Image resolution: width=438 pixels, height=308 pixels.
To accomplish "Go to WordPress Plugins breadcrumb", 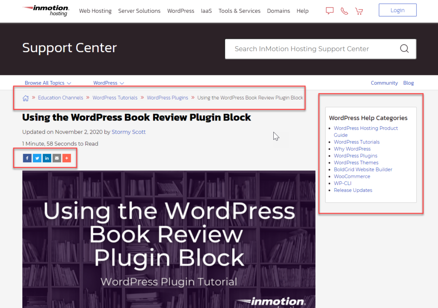I will tap(167, 98).
